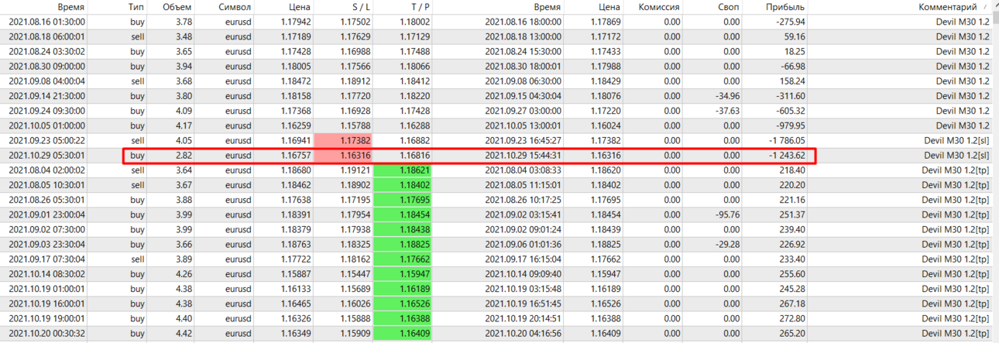This screenshot has width=999, height=343.
Task: Select the close price 1.16024
Action: (x=604, y=125)
